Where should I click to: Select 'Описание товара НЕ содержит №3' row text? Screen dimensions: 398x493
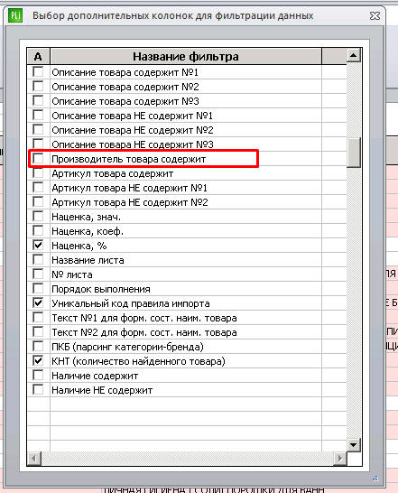pyautogui.click(x=133, y=144)
